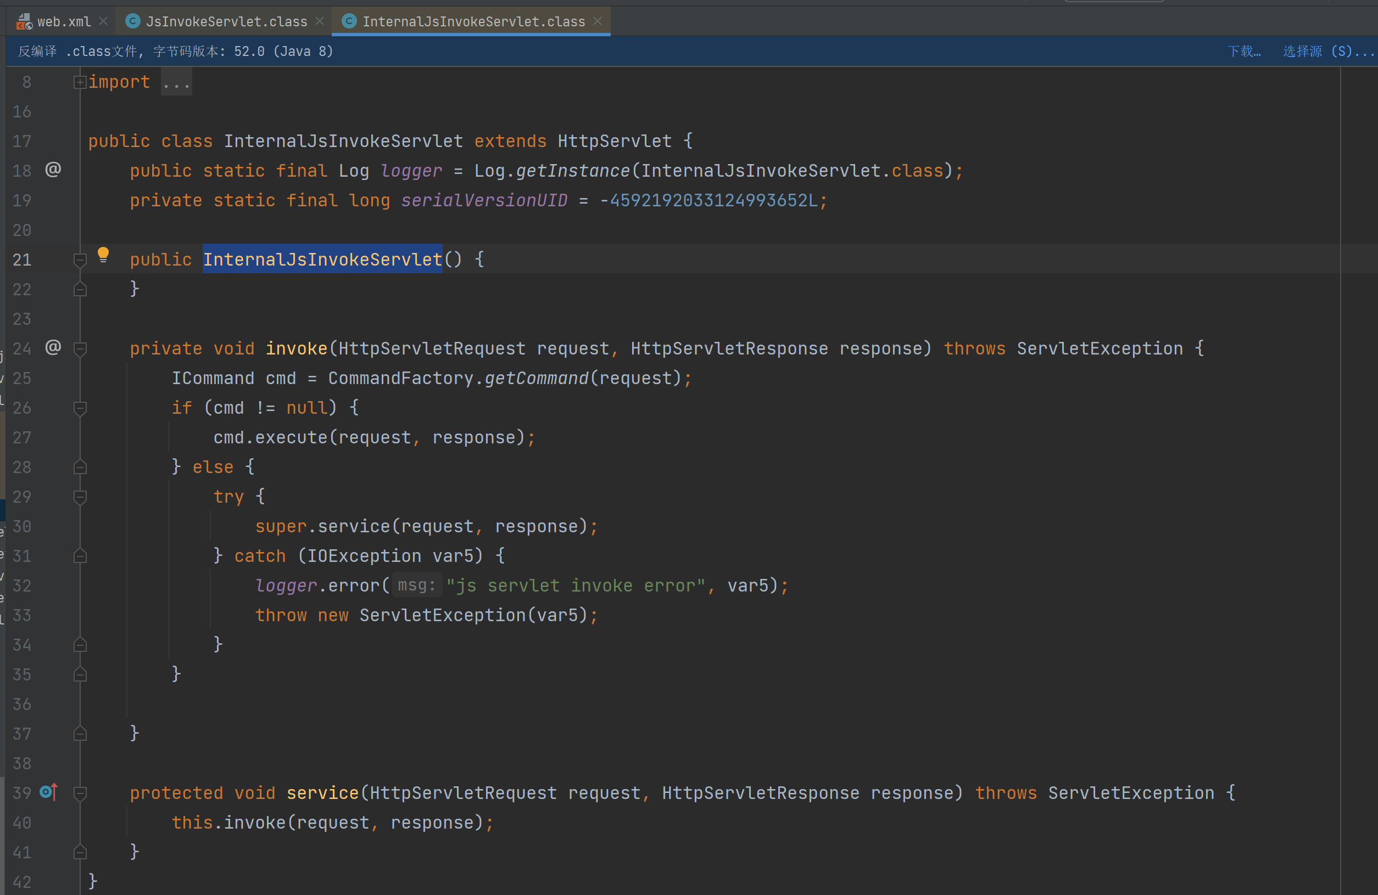The width and height of the screenshot is (1378, 895).
Task: Switch to the web.xml tab
Action: click(x=64, y=21)
